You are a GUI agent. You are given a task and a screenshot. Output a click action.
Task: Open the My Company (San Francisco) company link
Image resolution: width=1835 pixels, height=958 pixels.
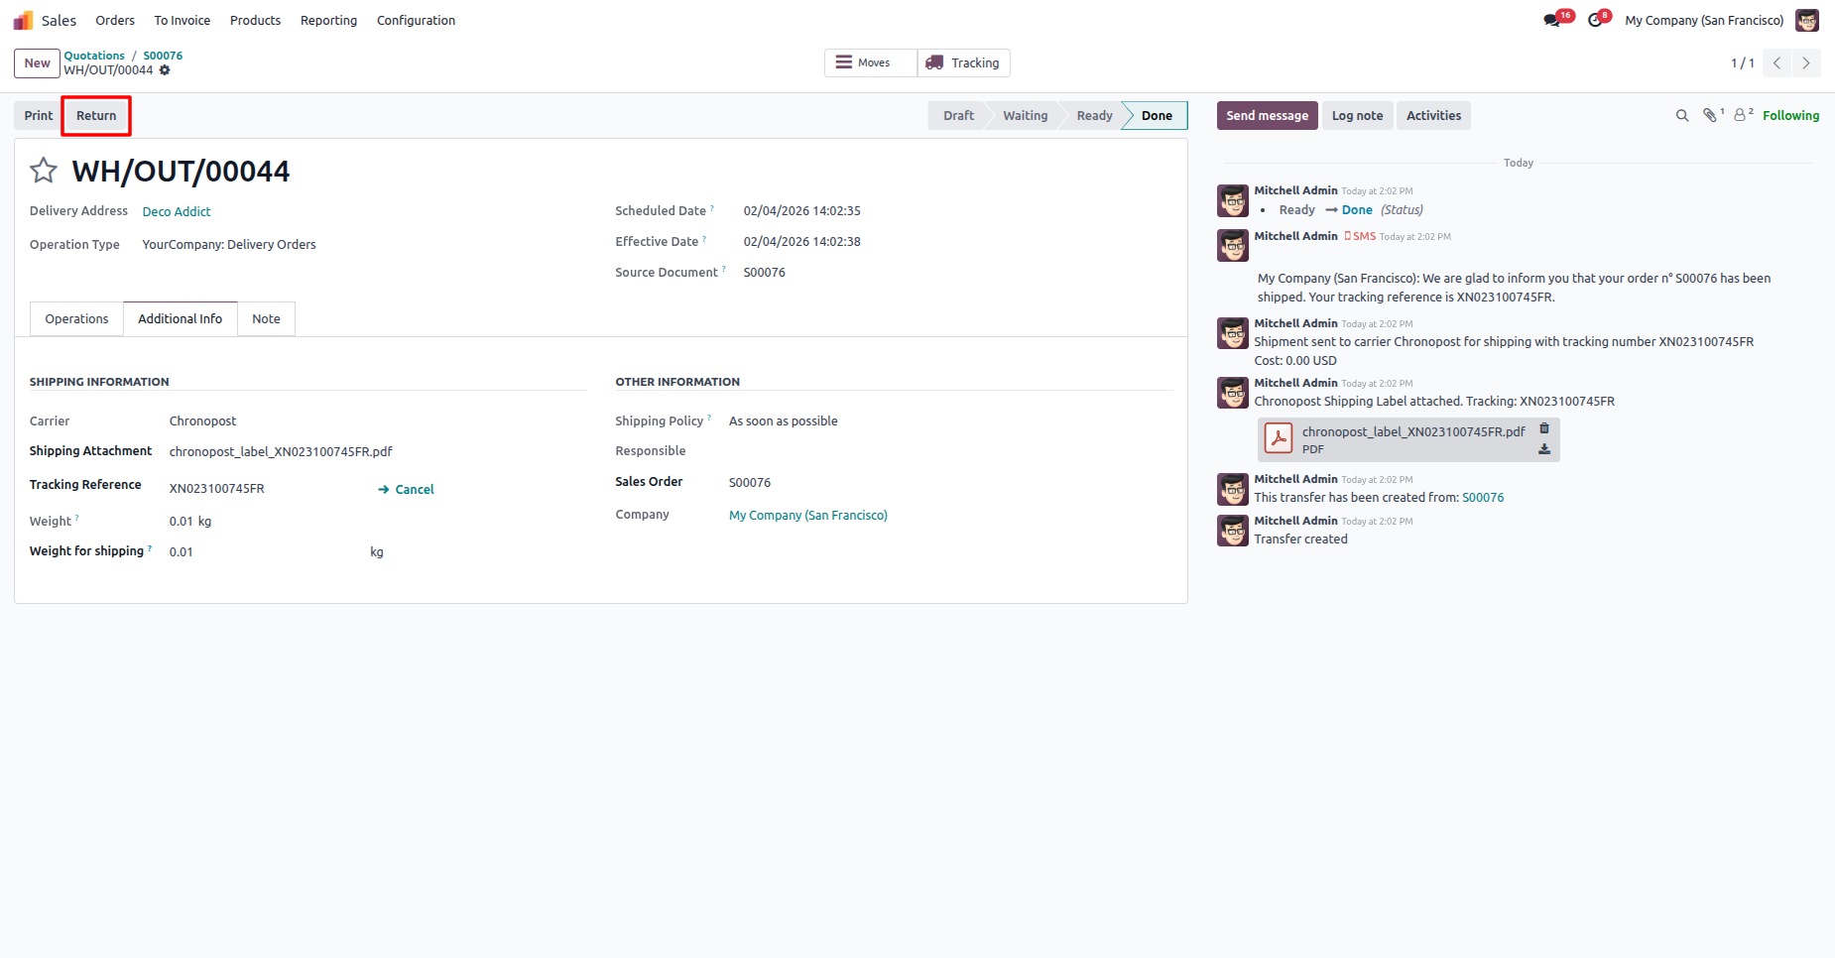808,516
